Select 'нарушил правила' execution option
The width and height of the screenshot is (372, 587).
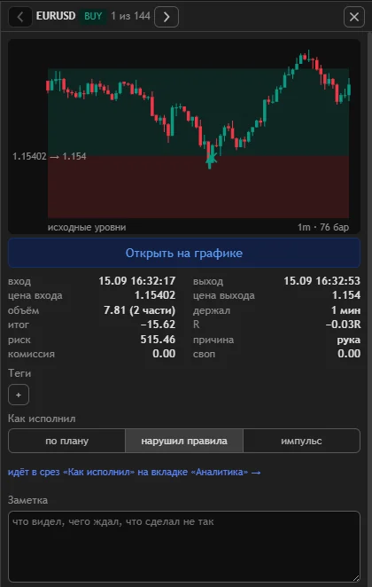click(184, 441)
